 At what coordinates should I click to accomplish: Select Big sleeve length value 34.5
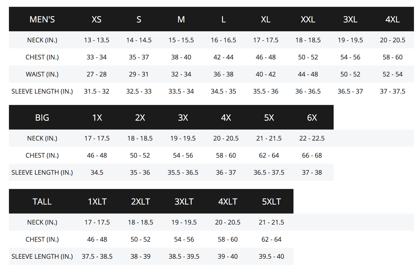point(97,172)
